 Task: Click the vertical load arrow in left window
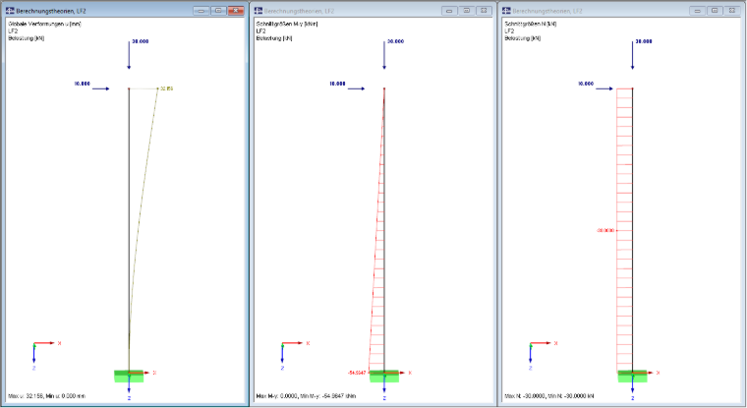(129, 55)
